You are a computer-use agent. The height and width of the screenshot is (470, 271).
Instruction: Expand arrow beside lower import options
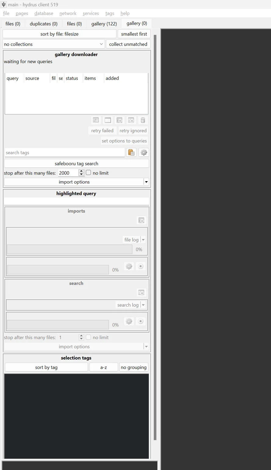click(x=146, y=347)
